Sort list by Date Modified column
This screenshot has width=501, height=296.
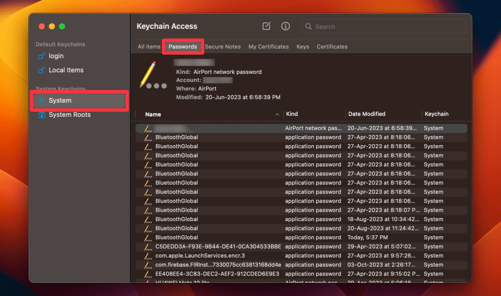[367, 114]
